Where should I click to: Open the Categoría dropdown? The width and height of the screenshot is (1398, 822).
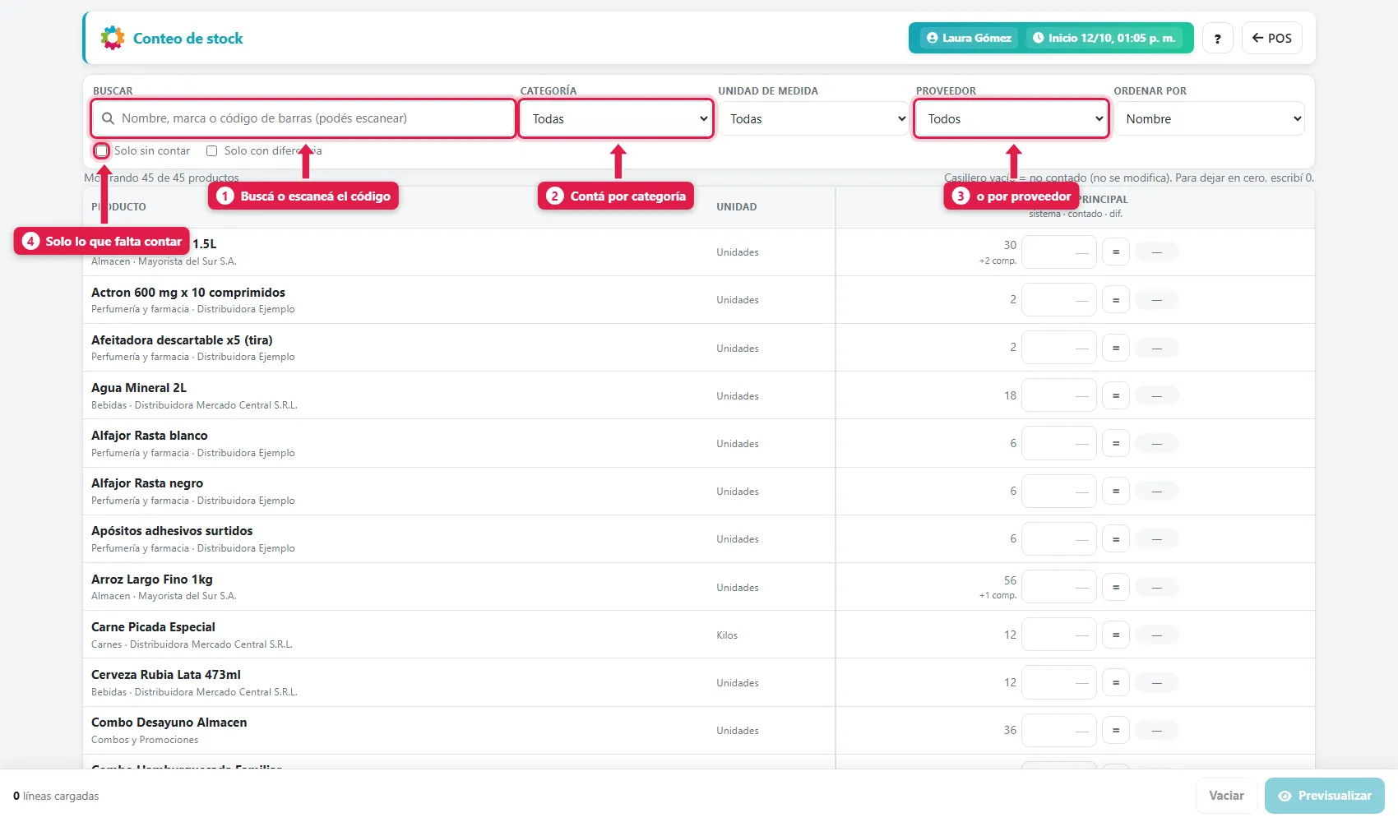pos(616,118)
